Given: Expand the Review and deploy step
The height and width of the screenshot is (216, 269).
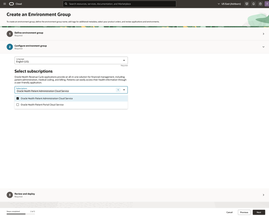Looking at the screenshot, I should [263, 195].
